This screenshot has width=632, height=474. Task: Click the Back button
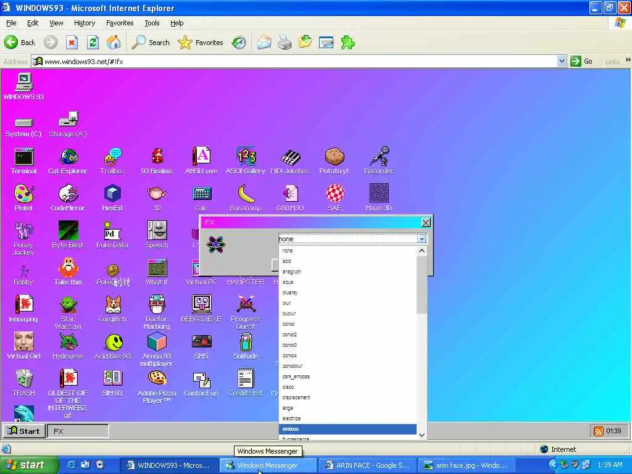click(x=20, y=43)
